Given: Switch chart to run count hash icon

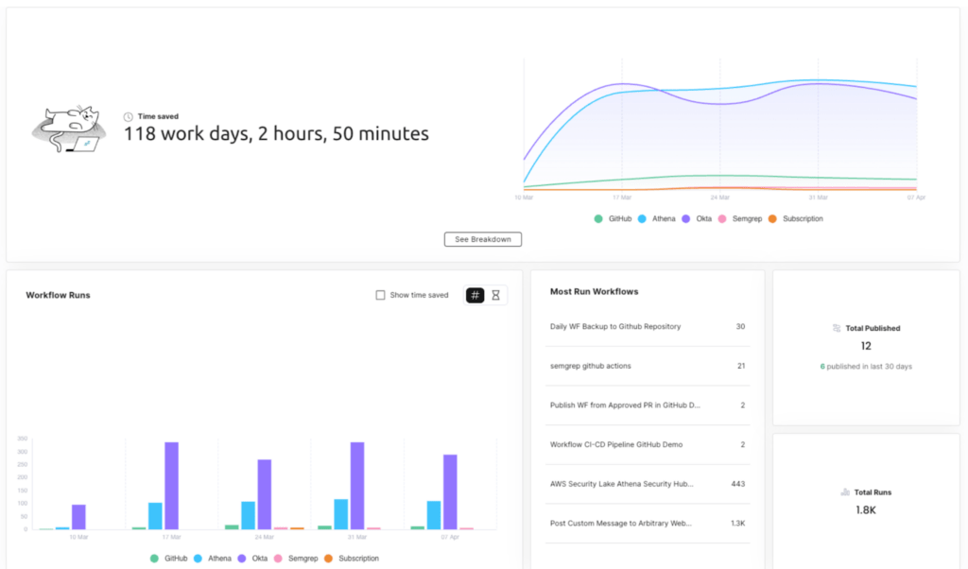Looking at the screenshot, I should (x=475, y=295).
